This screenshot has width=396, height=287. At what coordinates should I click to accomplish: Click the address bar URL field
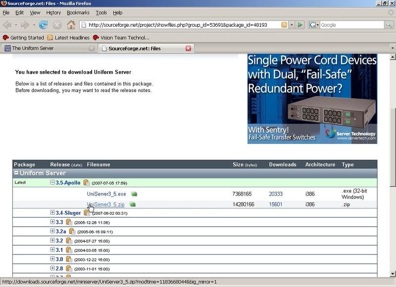click(x=184, y=25)
